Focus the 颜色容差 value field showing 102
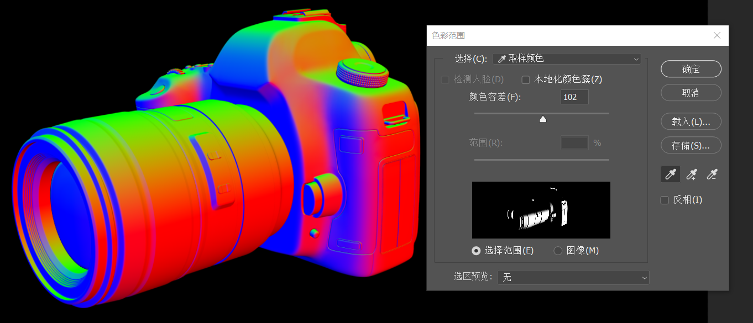Viewport: 753px width, 323px height. click(574, 97)
